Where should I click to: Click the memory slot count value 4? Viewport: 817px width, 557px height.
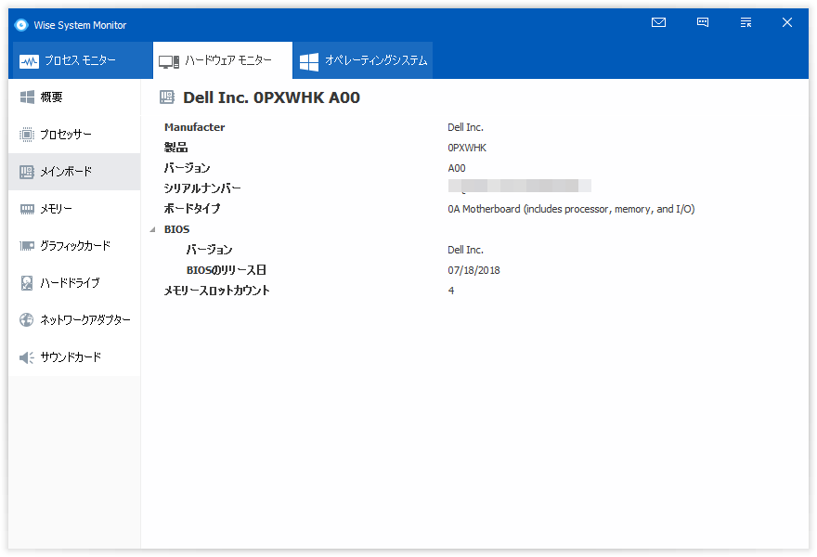tap(451, 291)
